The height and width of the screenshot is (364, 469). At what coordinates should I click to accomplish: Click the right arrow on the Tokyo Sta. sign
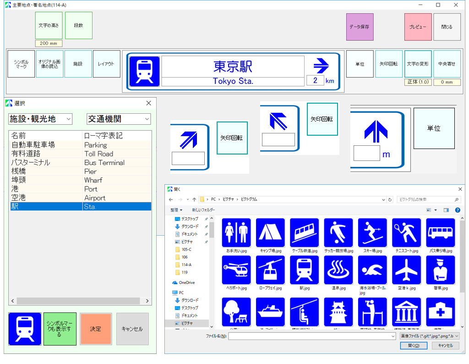tap(321, 66)
